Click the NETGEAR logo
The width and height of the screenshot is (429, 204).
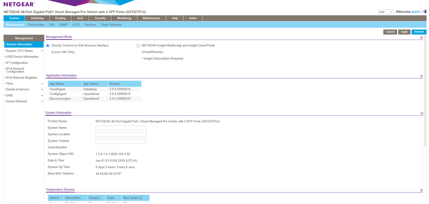click(19, 4)
